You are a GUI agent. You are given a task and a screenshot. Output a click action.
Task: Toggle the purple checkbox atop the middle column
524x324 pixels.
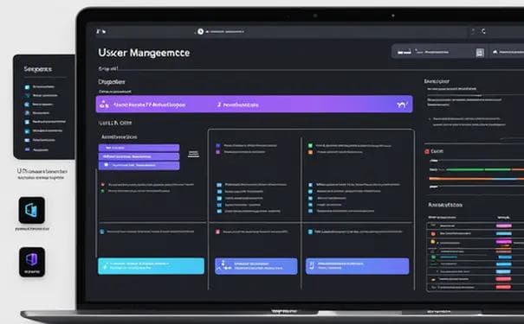point(218,146)
